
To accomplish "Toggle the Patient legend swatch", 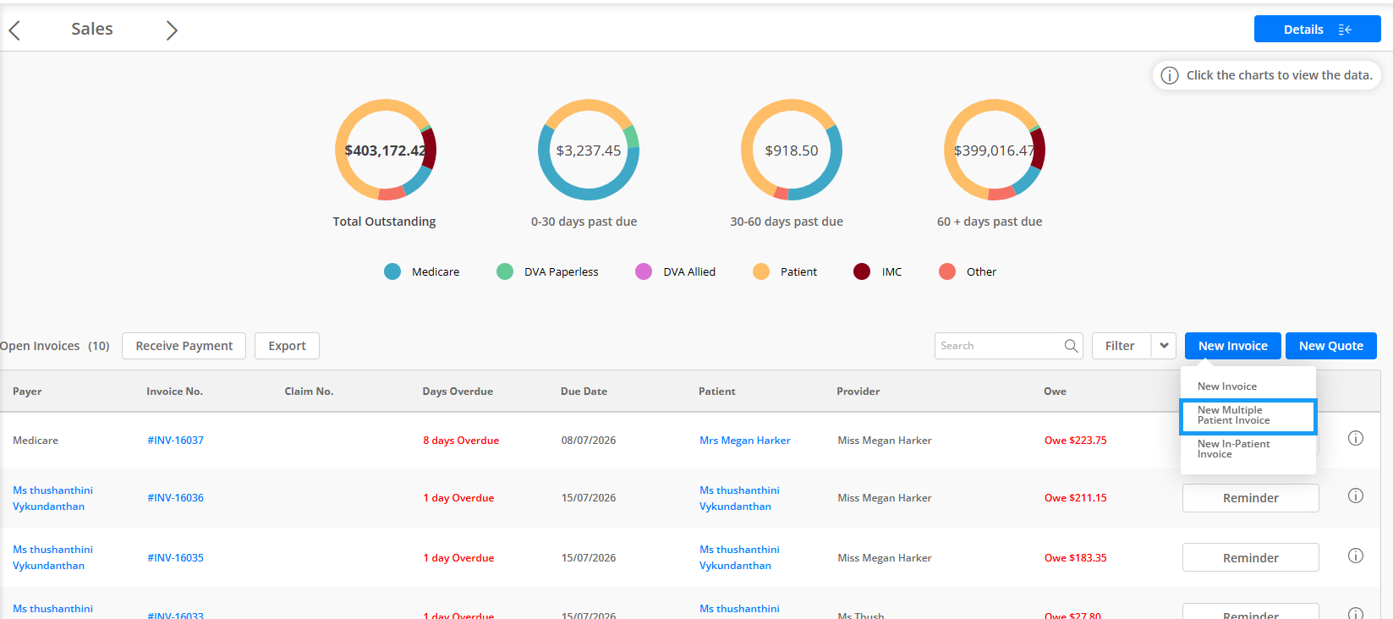I will click(761, 271).
